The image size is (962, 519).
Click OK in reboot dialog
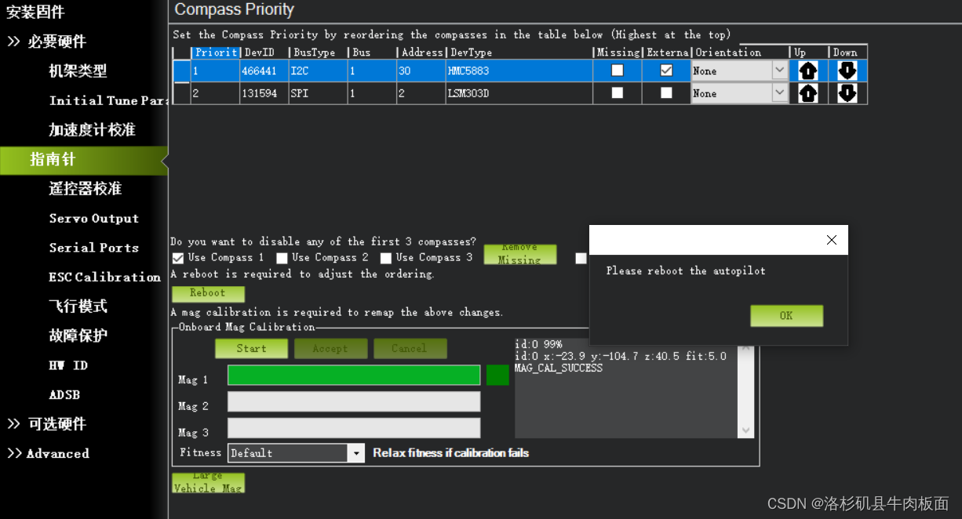(x=786, y=316)
